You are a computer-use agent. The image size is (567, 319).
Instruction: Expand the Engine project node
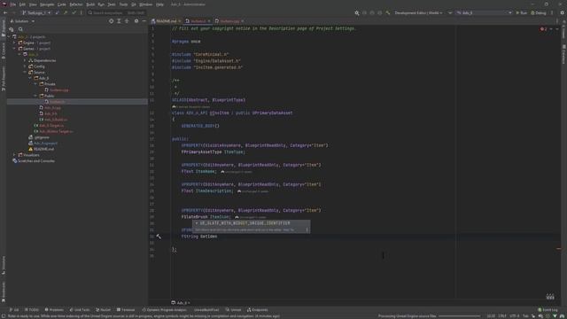pyautogui.click(x=14, y=43)
